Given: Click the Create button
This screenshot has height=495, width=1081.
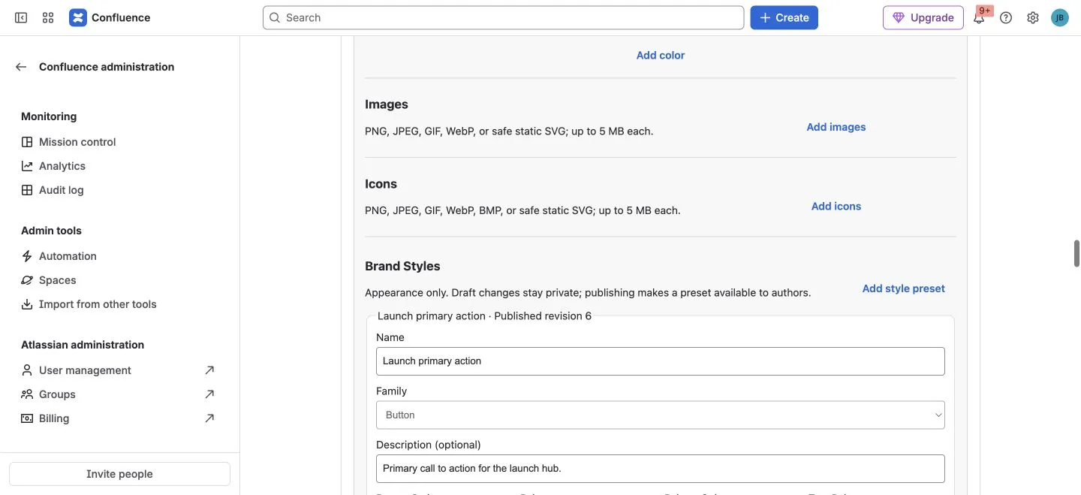Looking at the screenshot, I should pyautogui.click(x=784, y=17).
